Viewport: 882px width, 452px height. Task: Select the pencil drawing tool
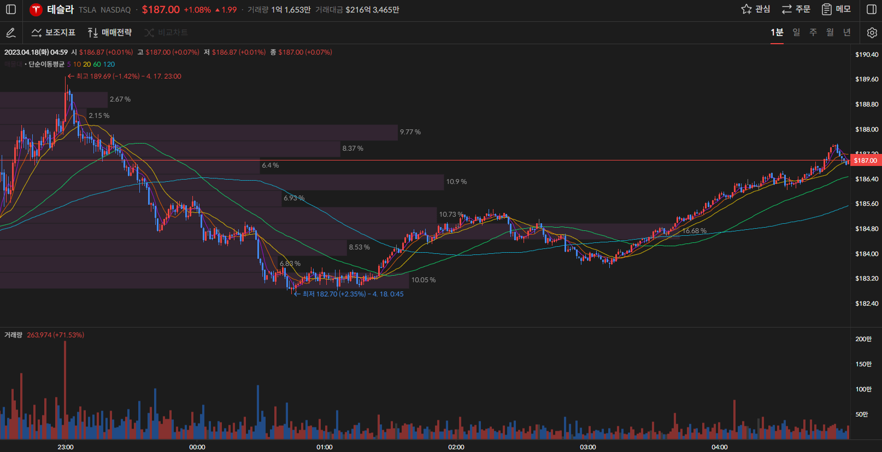tap(10, 33)
